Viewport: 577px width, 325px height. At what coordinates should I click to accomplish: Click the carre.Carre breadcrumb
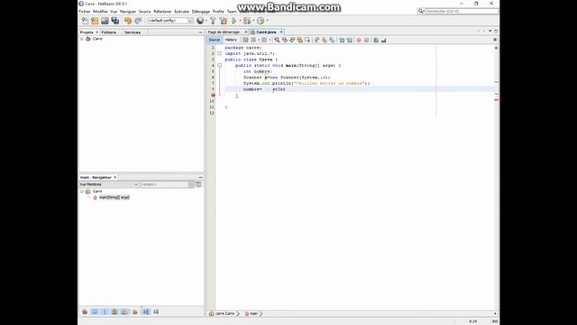[x=224, y=313]
